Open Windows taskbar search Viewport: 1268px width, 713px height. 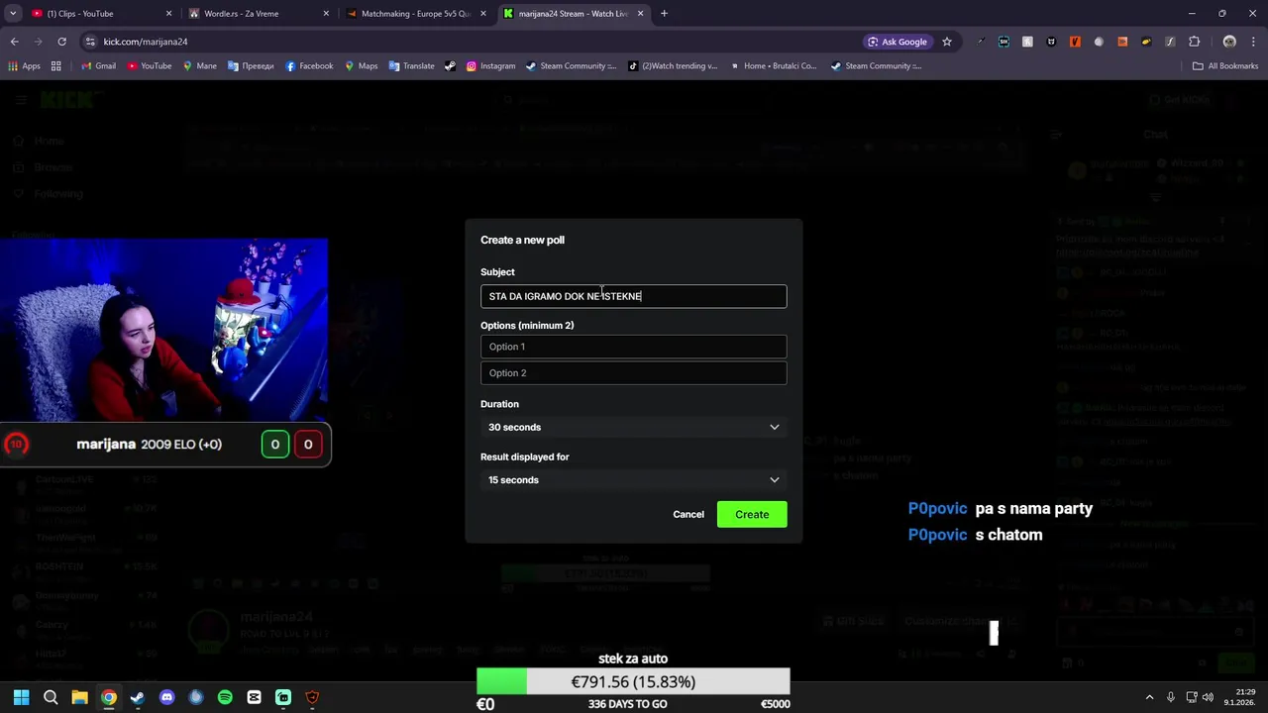tap(51, 697)
